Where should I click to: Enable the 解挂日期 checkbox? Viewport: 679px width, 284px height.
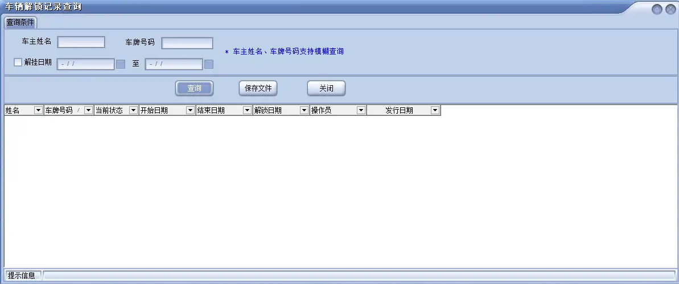pyautogui.click(x=18, y=62)
